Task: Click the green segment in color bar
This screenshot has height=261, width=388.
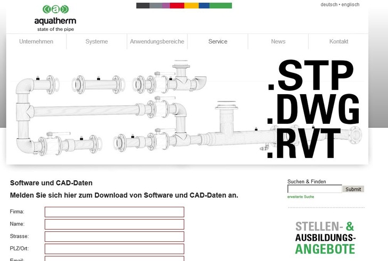Action: (x=221, y=5)
